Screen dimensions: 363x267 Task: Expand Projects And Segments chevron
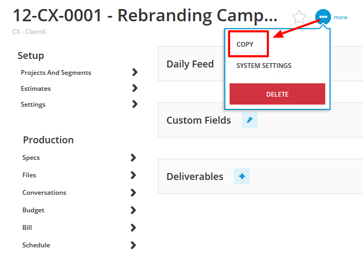coord(135,72)
